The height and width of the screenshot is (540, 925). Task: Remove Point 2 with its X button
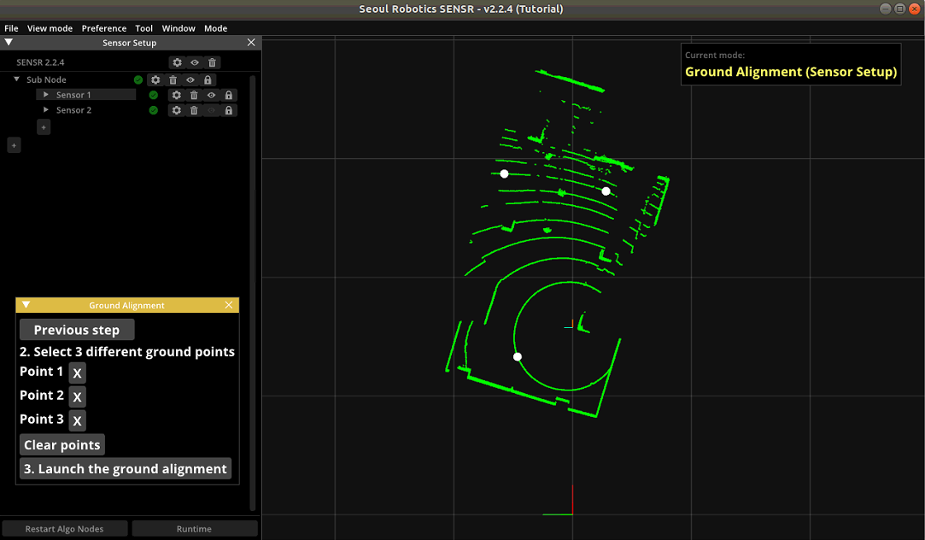pyautogui.click(x=76, y=396)
